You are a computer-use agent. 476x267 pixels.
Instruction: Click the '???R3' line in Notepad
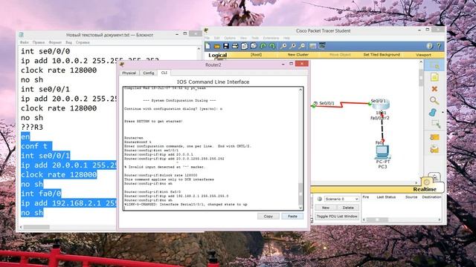(32, 127)
